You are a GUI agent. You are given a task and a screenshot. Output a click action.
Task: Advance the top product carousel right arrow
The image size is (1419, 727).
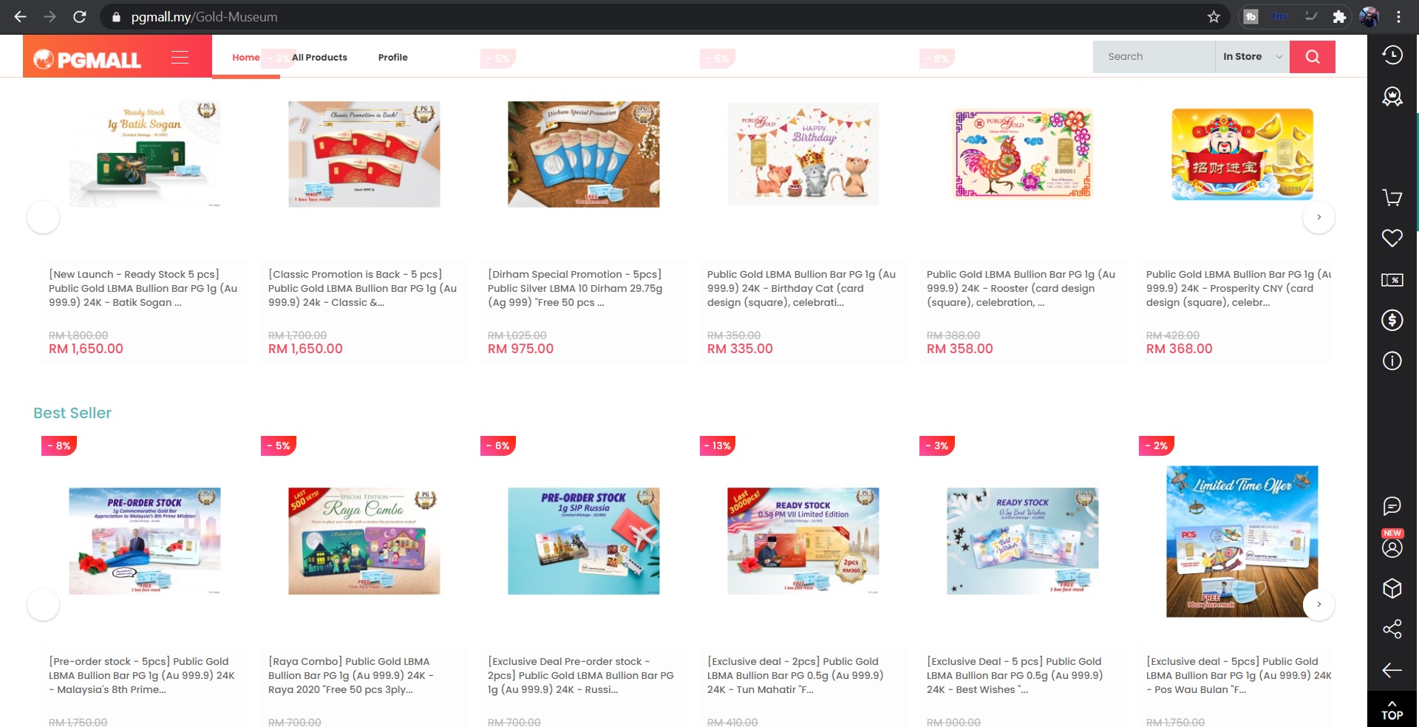pos(1318,217)
